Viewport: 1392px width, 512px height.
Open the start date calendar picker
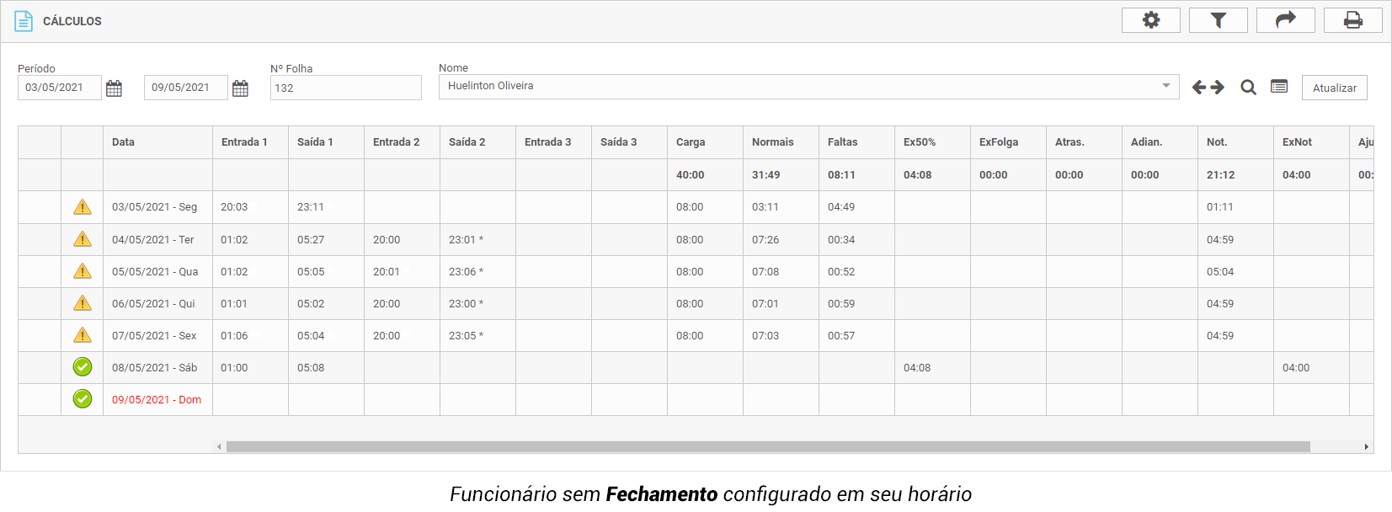point(115,88)
